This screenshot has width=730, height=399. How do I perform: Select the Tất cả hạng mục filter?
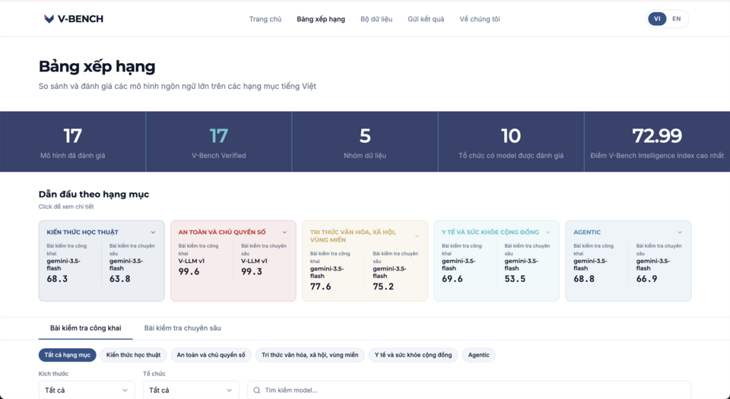click(68, 355)
